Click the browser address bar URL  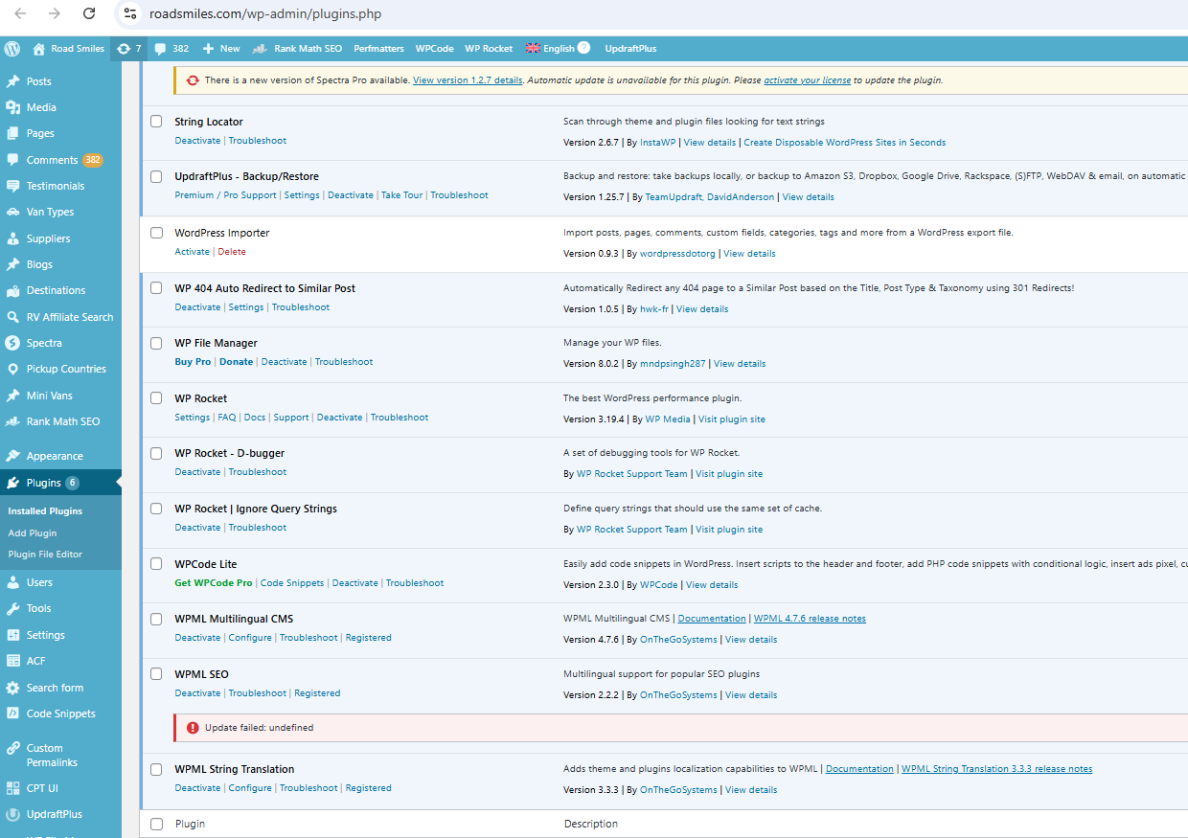click(x=268, y=14)
